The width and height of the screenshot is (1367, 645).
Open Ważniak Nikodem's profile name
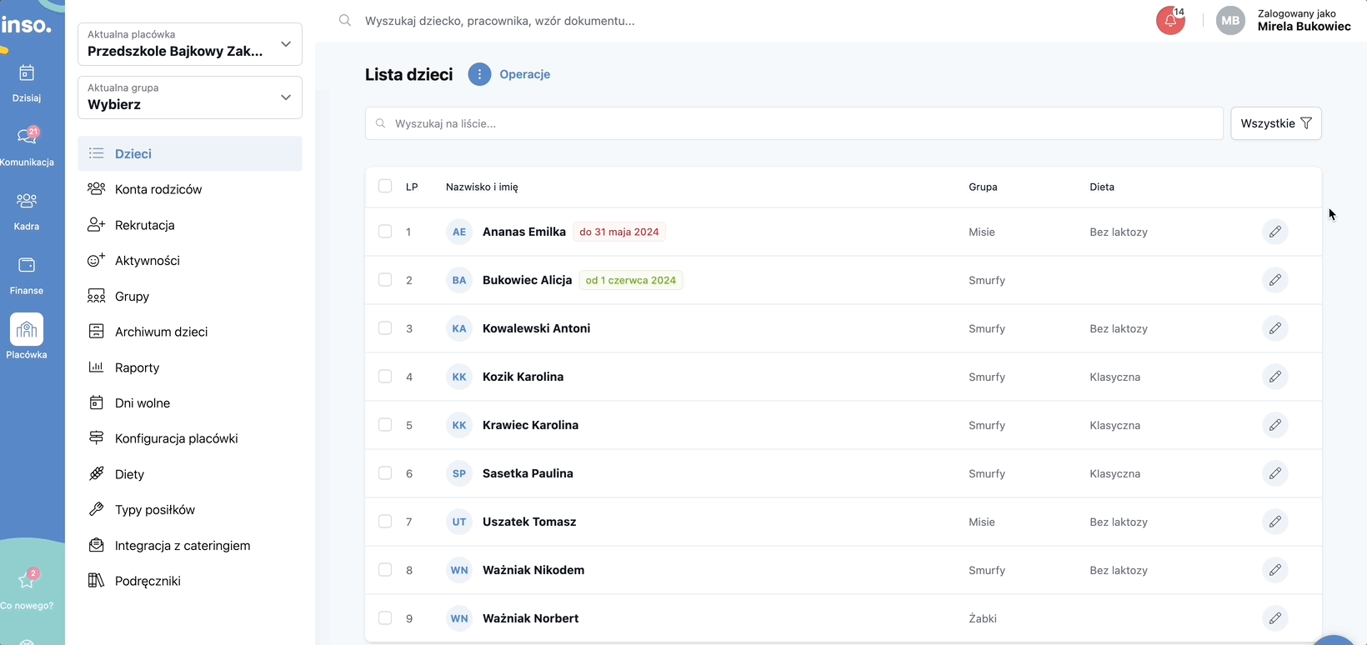533,570
